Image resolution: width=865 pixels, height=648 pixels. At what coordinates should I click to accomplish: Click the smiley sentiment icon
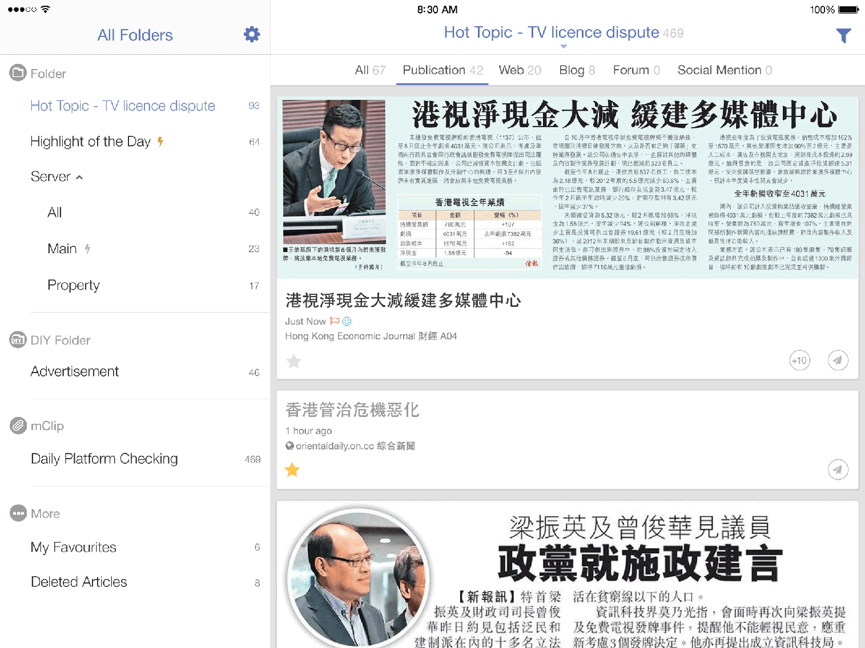[x=347, y=321]
